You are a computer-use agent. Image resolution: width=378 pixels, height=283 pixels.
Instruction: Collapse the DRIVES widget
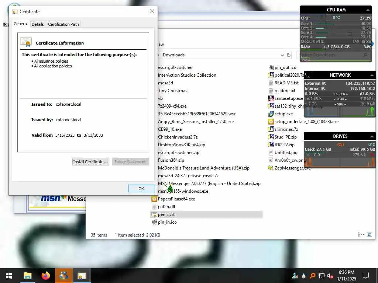point(372,136)
